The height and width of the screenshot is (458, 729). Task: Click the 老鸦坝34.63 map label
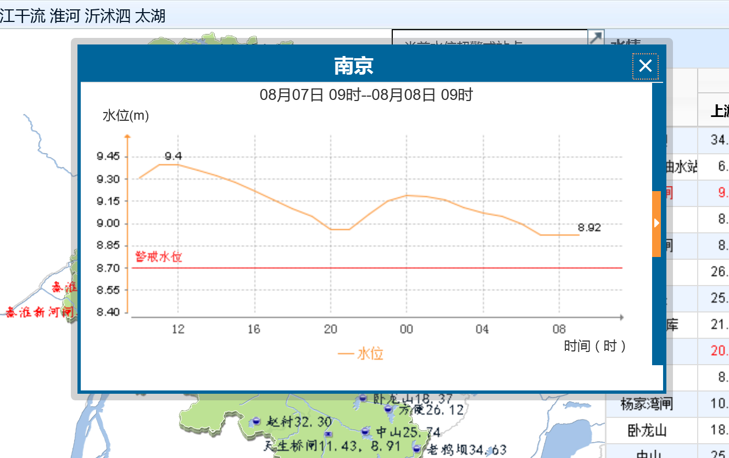click(x=467, y=450)
